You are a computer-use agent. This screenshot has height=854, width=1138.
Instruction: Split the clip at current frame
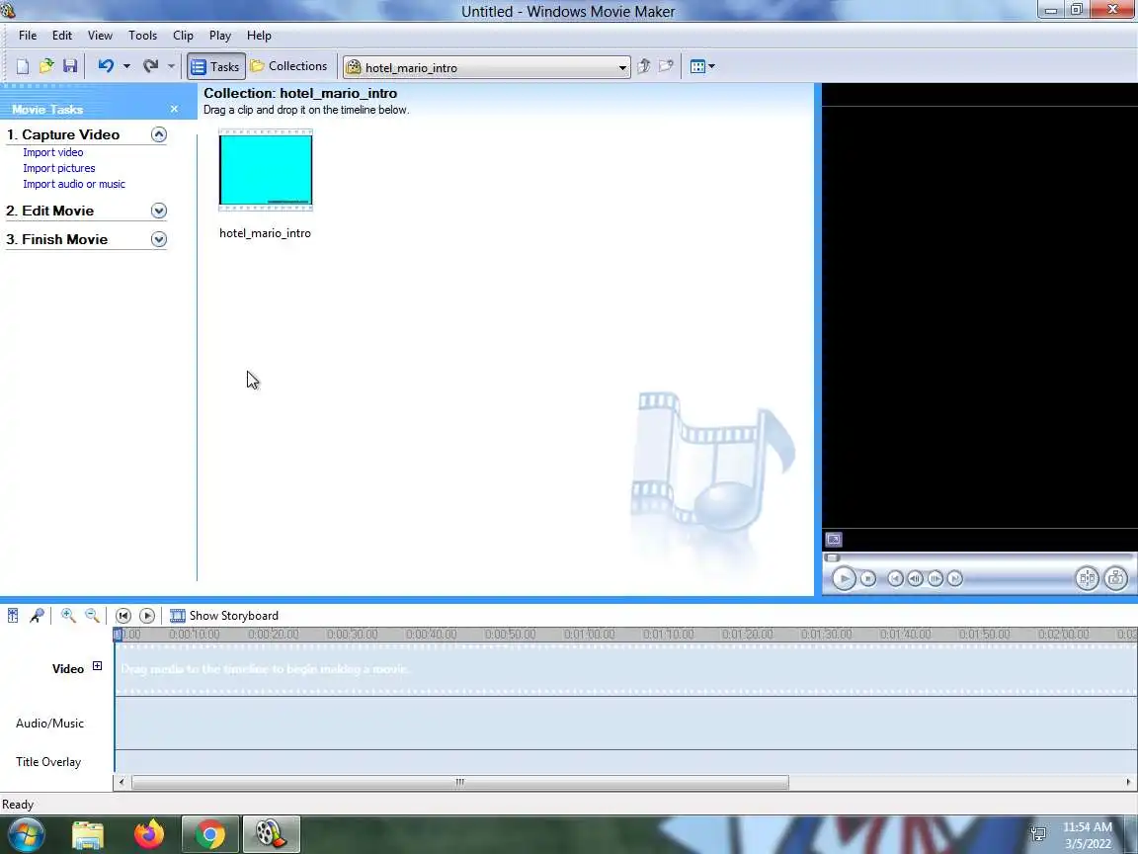pyautogui.click(x=1088, y=579)
